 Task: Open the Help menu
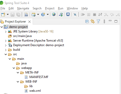coord(85,8)
